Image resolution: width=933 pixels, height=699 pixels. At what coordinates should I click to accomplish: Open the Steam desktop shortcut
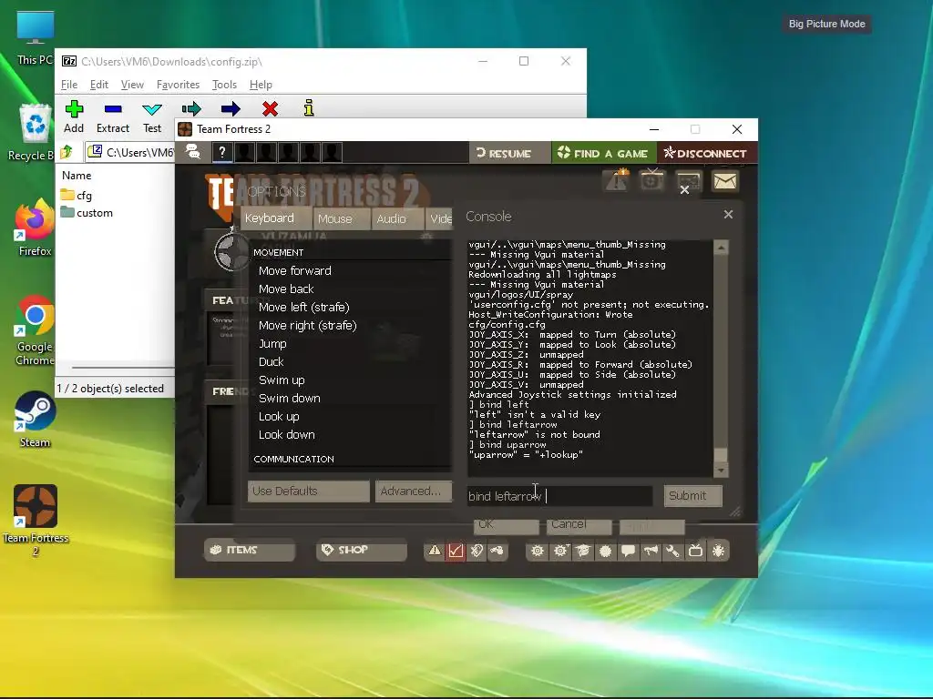pyautogui.click(x=35, y=419)
